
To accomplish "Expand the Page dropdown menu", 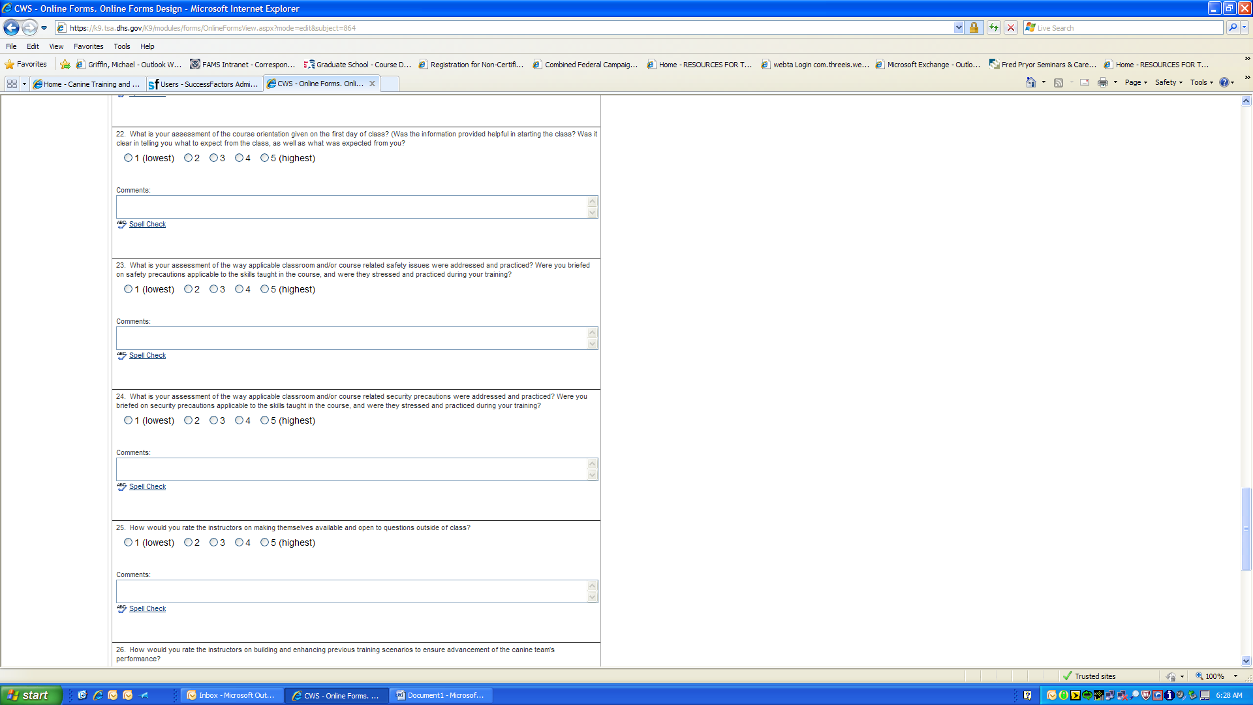I will [x=1136, y=82].
